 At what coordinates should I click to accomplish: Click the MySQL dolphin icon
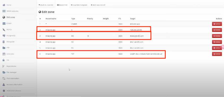(4, 30)
